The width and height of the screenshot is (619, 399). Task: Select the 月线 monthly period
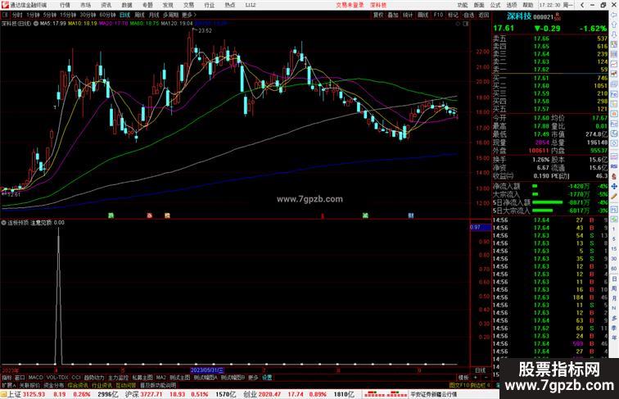pyautogui.click(x=154, y=15)
